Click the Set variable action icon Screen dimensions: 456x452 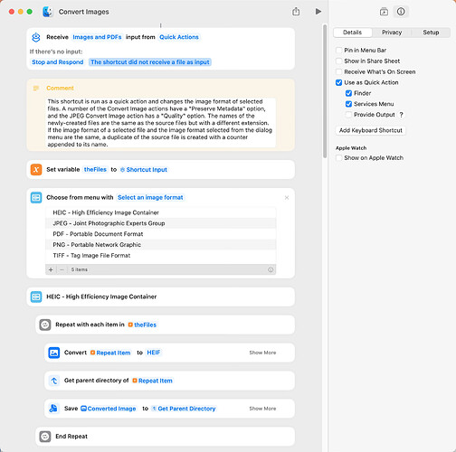pos(36,169)
